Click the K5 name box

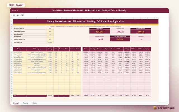(14, 15)
